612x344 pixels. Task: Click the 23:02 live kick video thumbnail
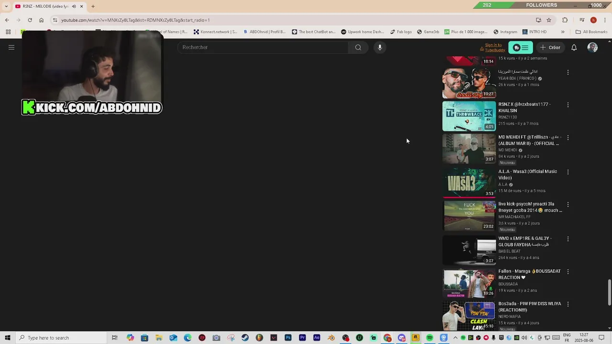469,215
